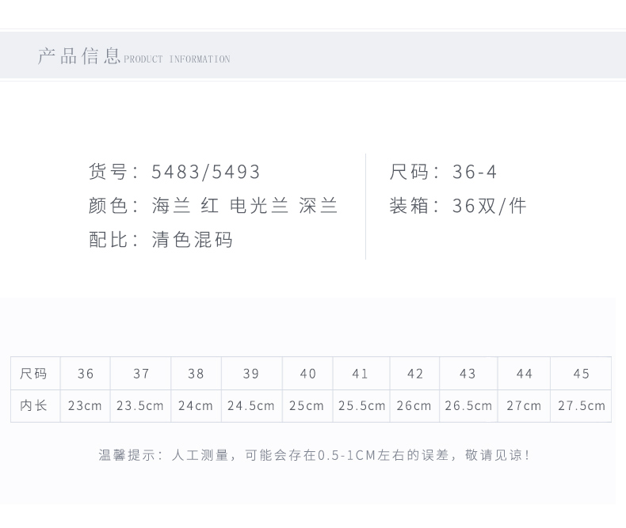626x528 pixels.
Task: Click the 产品信息 section heading
Action: point(79,56)
